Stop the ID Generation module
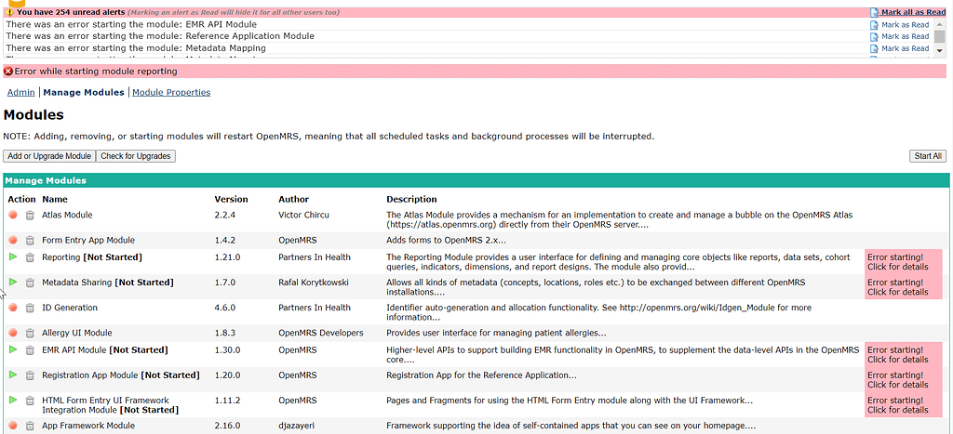Screen dimensions: 953x434 (x=13, y=308)
